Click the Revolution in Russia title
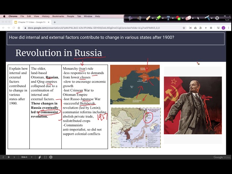 [59, 53]
